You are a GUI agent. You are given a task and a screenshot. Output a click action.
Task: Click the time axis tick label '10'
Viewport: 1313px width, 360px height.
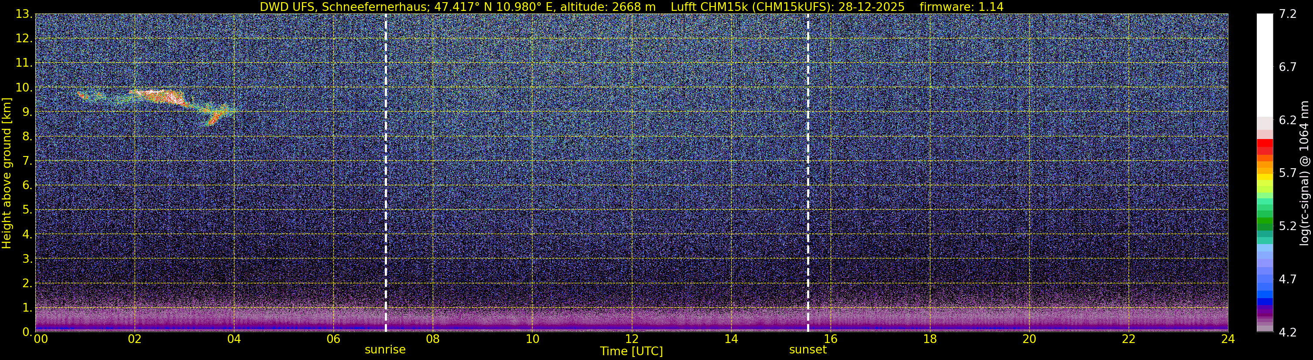coord(532,339)
